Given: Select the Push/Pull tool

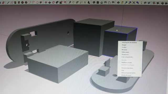Looking at the screenshot, I should coord(50,2).
